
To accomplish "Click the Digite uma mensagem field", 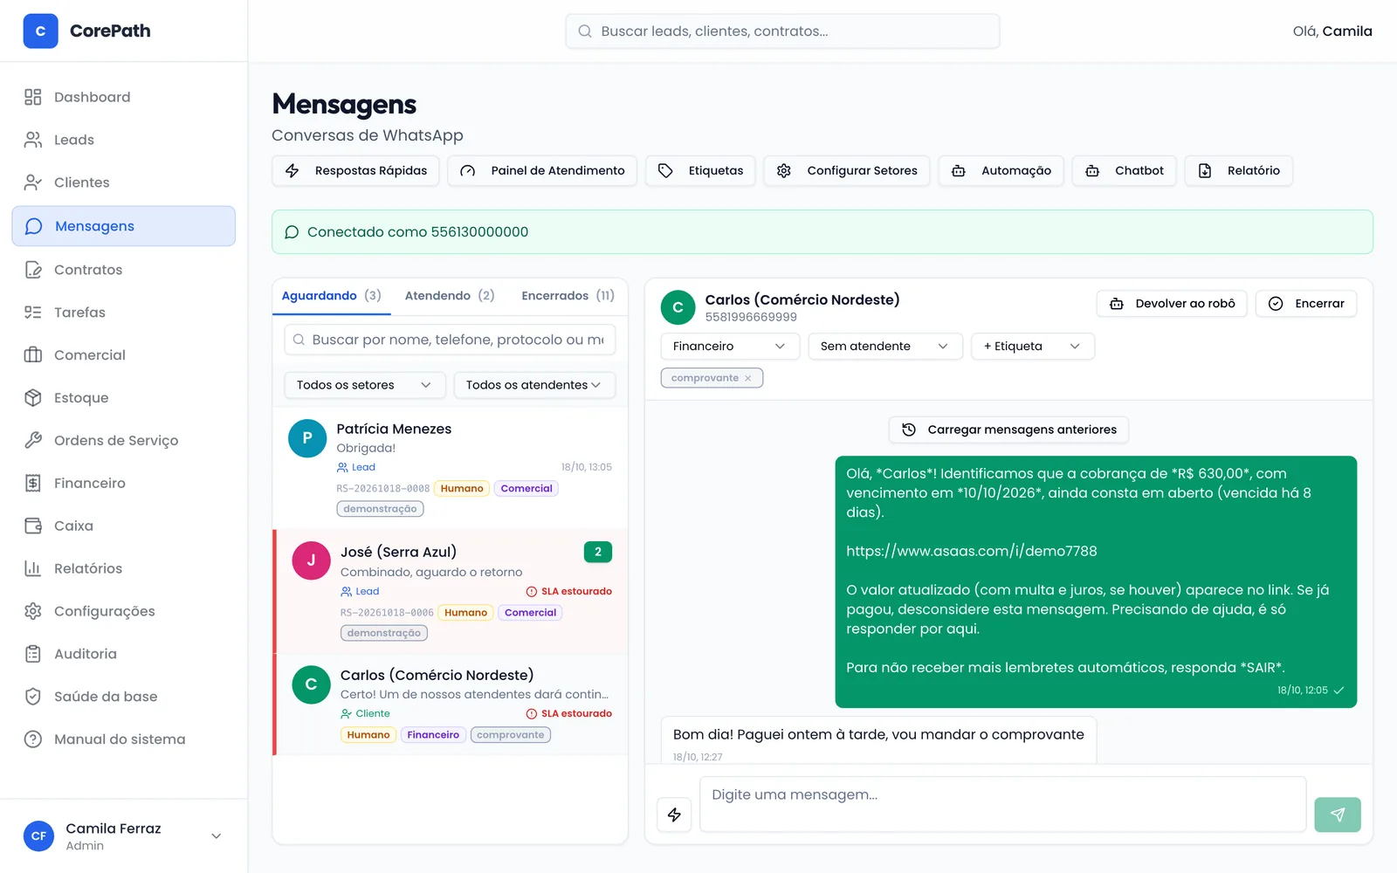I will (x=1002, y=804).
